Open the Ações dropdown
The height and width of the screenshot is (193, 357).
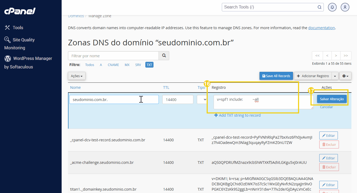77,76
